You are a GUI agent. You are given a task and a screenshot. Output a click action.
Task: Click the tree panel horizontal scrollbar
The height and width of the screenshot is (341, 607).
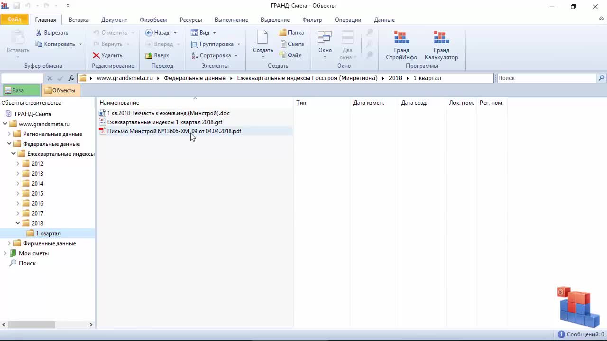click(x=31, y=325)
